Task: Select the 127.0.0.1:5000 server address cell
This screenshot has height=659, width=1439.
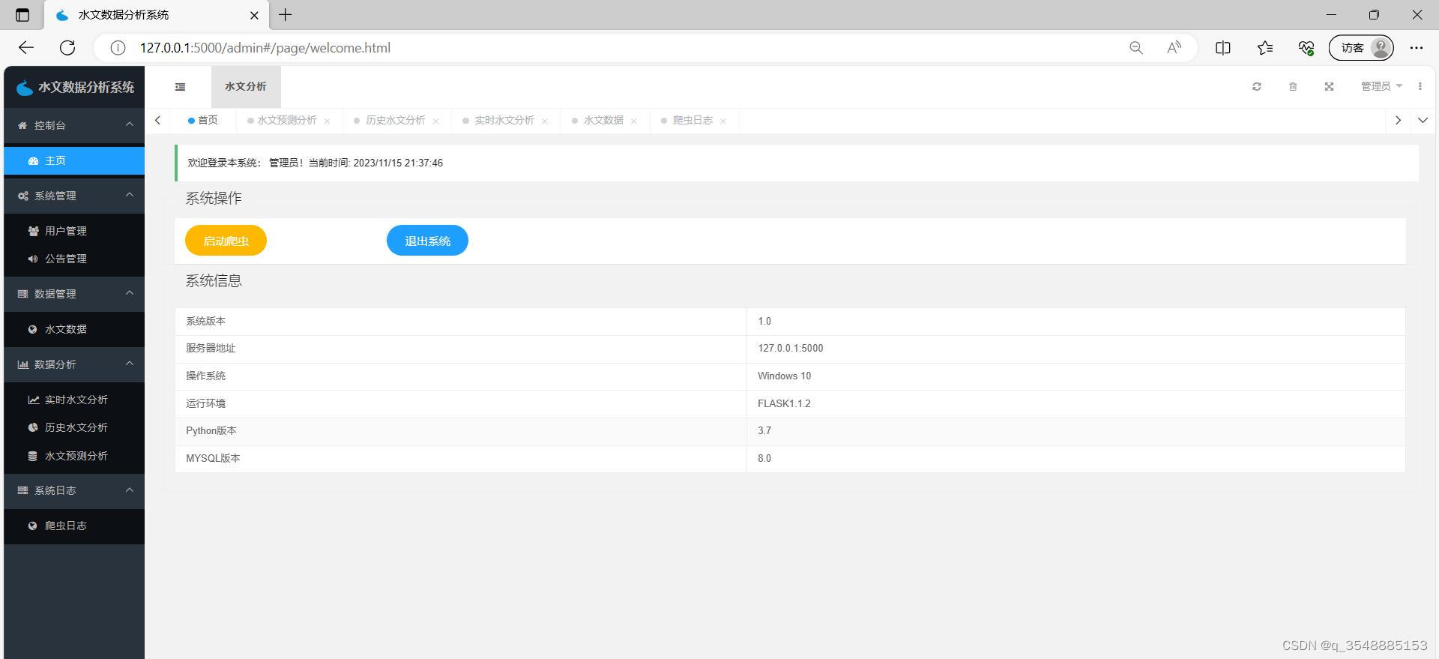Action: [1076, 349]
